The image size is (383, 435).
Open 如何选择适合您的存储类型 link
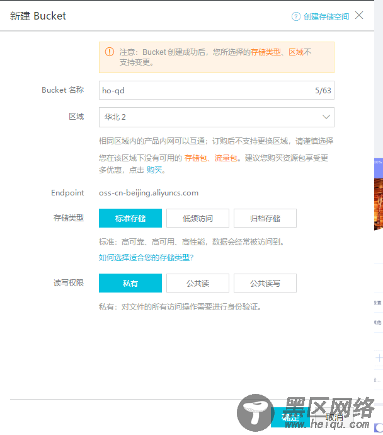(146, 258)
